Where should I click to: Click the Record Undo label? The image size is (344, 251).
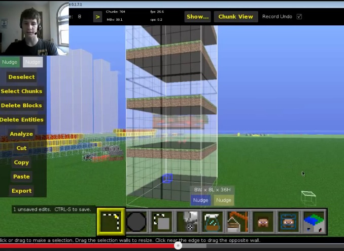pos(277,17)
